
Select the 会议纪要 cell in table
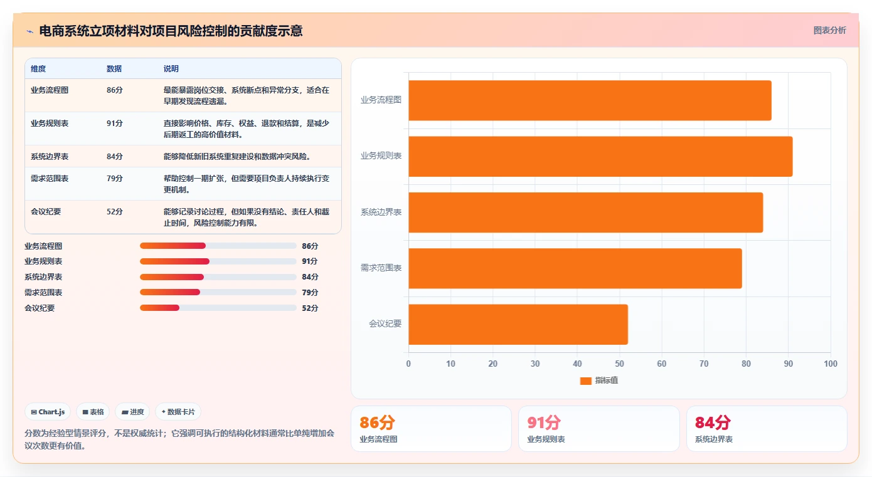pyautogui.click(x=46, y=212)
